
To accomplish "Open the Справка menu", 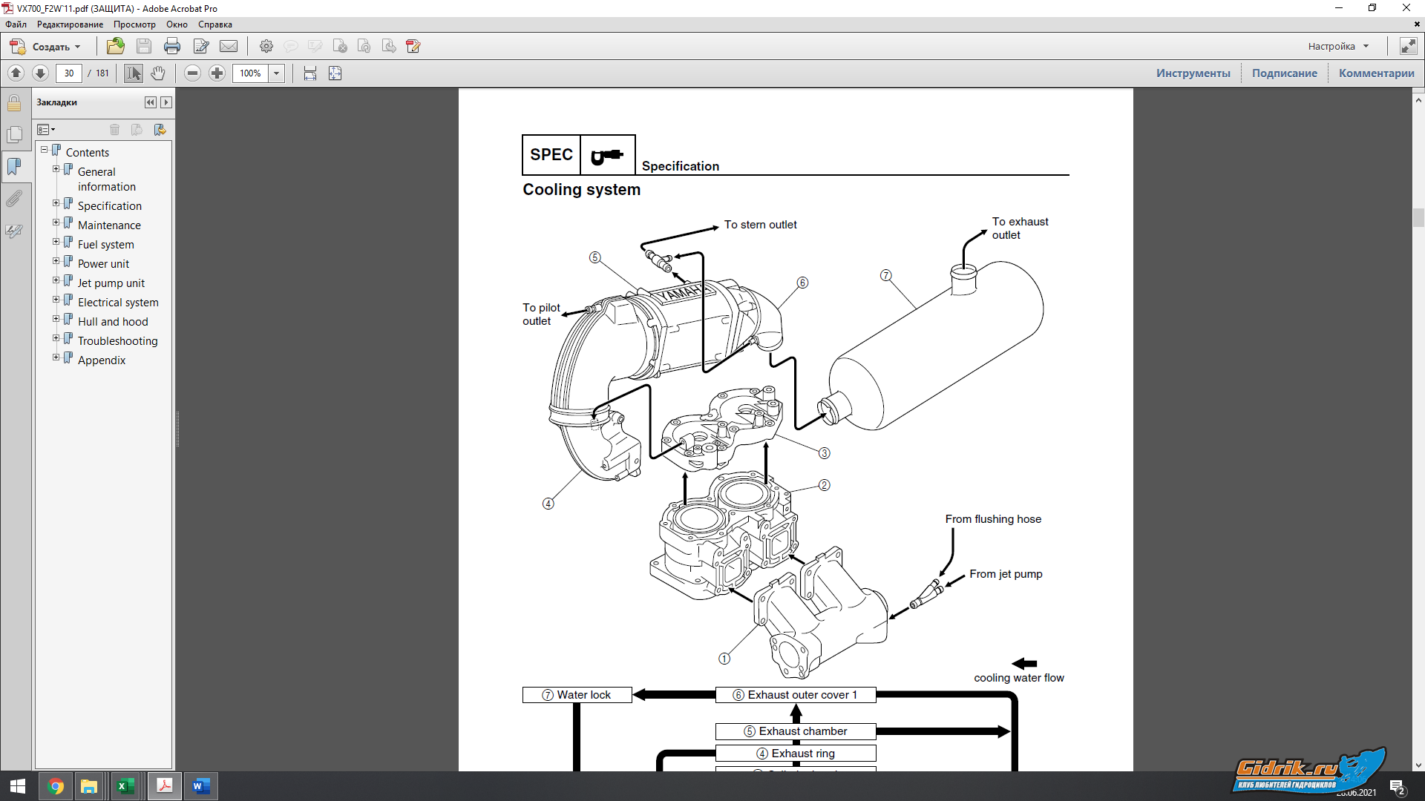I will click(x=214, y=24).
